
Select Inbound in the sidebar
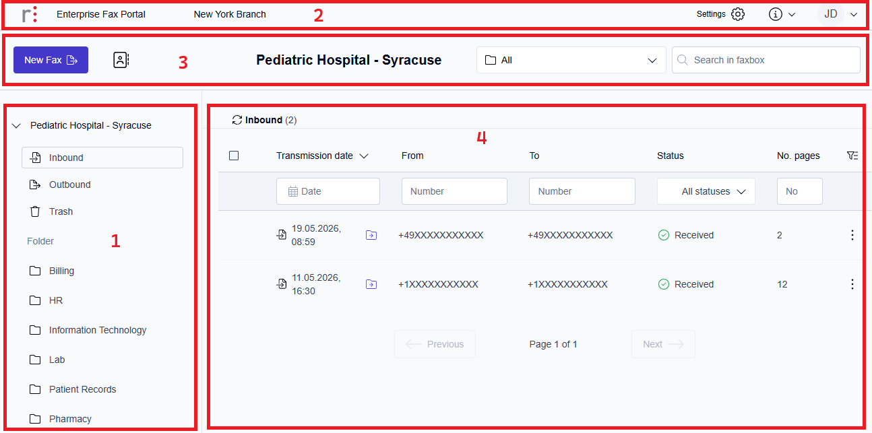[x=102, y=158]
